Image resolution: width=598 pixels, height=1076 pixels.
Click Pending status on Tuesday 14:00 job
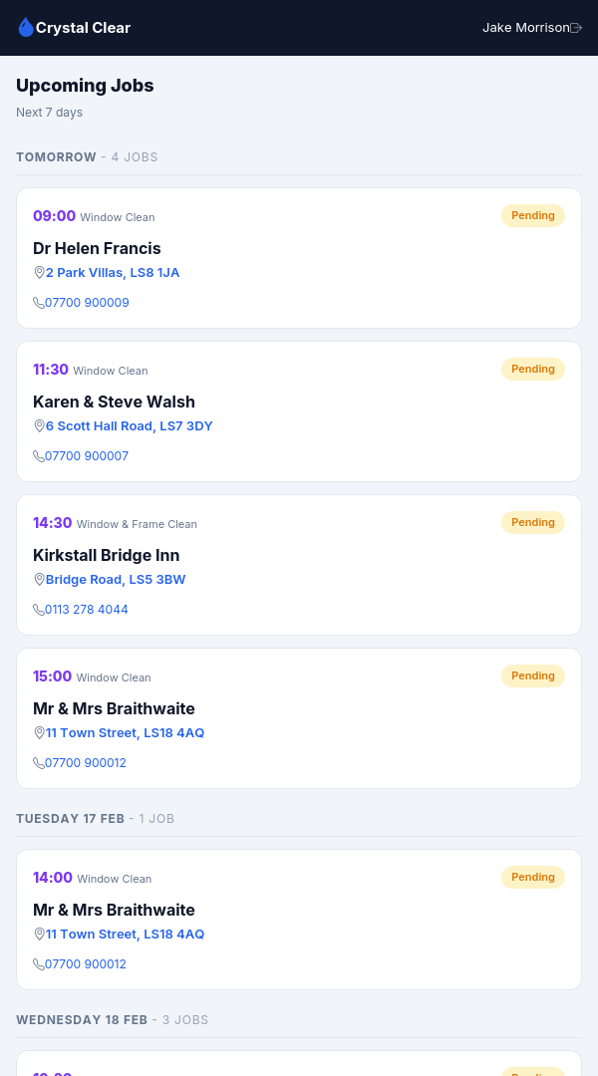point(532,877)
